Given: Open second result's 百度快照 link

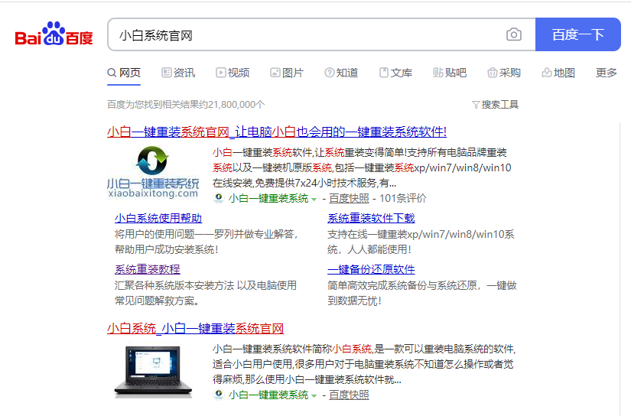Looking at the screenshot, I should click(349, 395).
